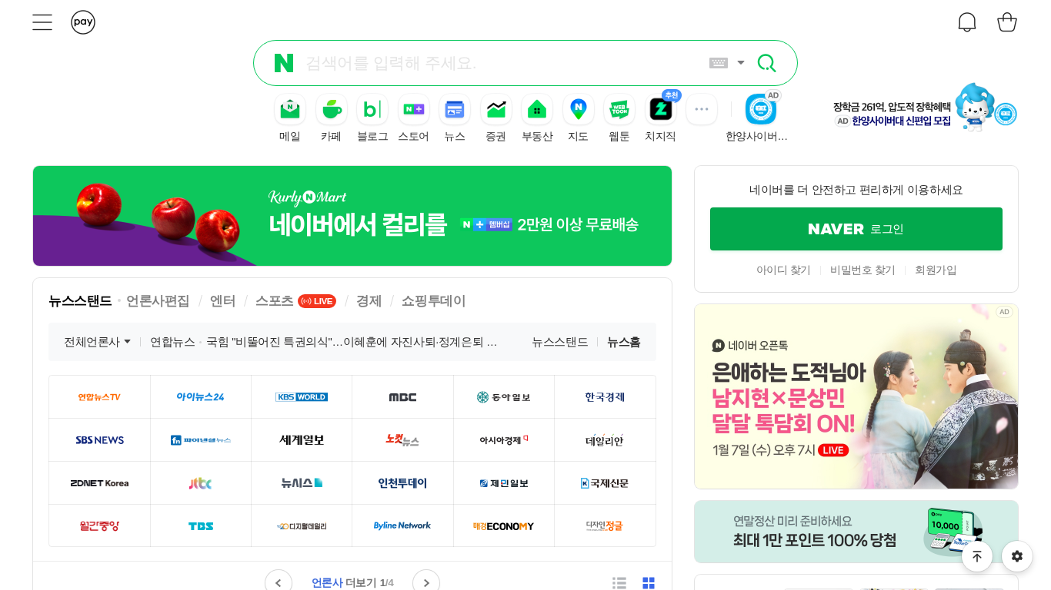Click the search input field
1051x590 pixels.
pyautogui.click(x=500, y=62)
